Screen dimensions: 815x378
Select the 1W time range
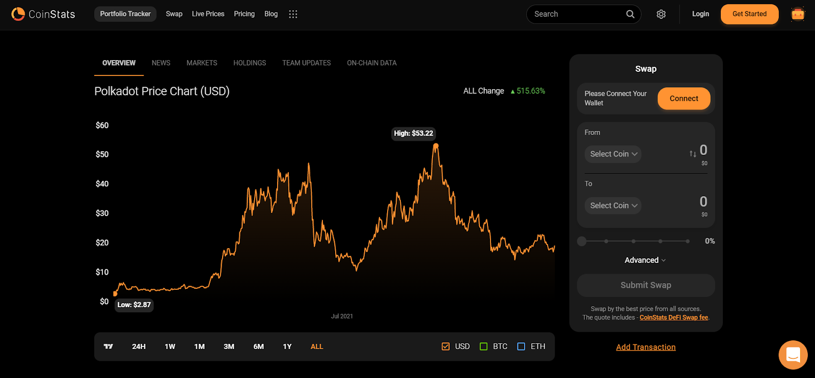[x=170, y=346]
